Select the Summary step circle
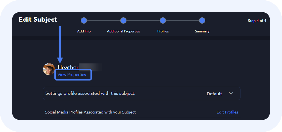The width and height of the screenshot is (282, 132). click(x=202, y=20)
